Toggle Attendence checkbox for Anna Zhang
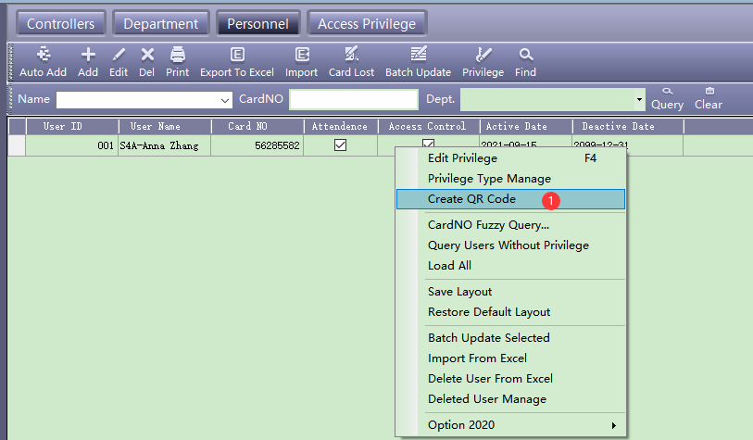 click(x=340, y=145)
